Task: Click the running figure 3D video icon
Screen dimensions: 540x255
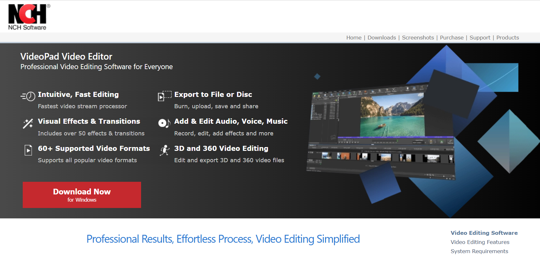Action: click(164, 150)
